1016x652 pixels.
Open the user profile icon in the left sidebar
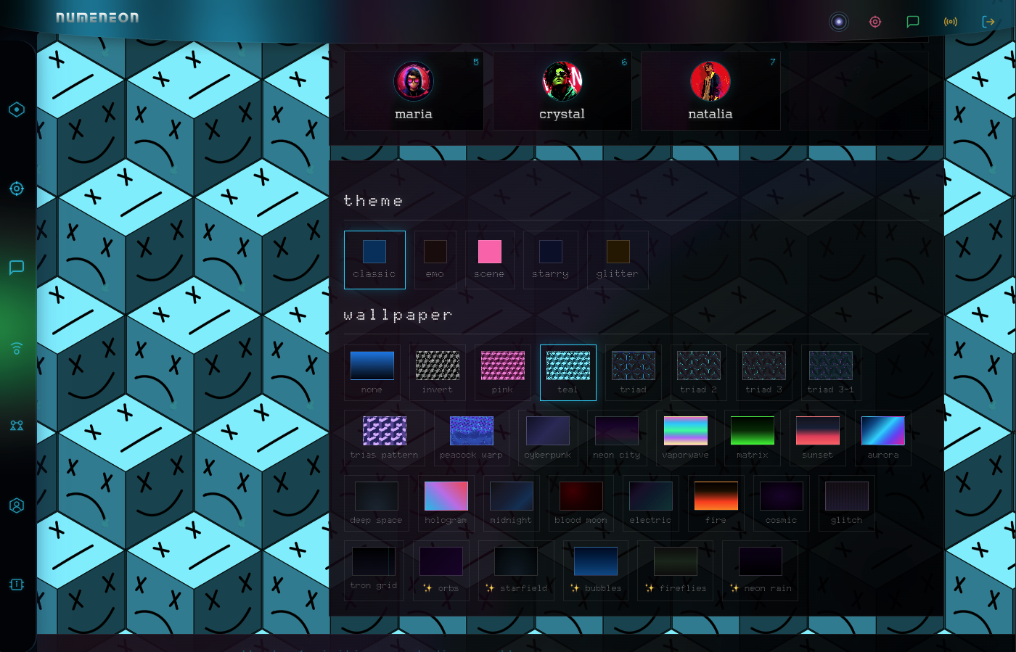(17, 505)
